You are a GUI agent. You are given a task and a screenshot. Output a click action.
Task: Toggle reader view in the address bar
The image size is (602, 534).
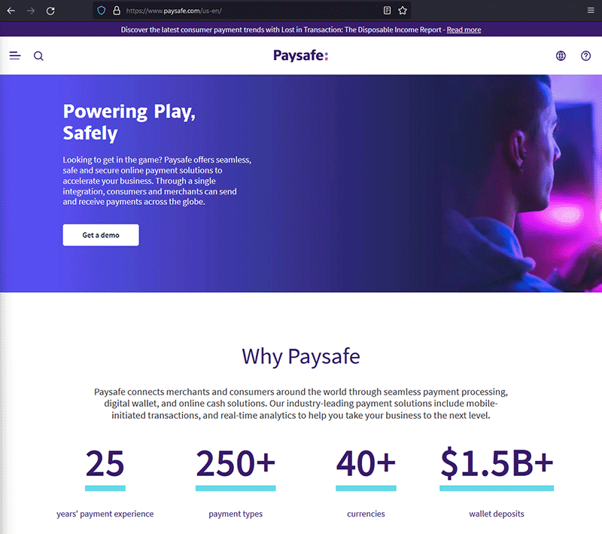click(386, 11)
